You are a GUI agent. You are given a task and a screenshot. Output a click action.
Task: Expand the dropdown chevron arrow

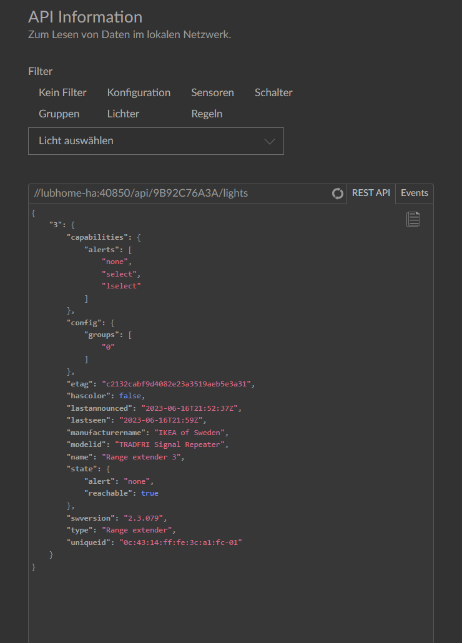point(269,142)
